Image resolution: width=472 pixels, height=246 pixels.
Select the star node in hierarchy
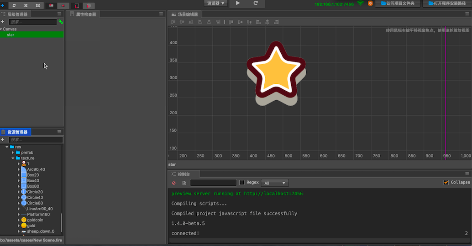click(31, 35)
